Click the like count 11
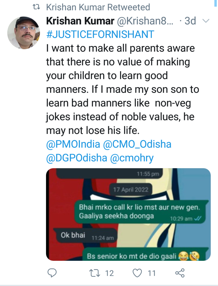 (152, 273)
